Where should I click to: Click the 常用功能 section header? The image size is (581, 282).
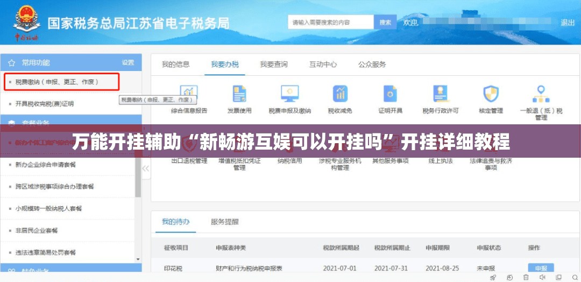71,62
